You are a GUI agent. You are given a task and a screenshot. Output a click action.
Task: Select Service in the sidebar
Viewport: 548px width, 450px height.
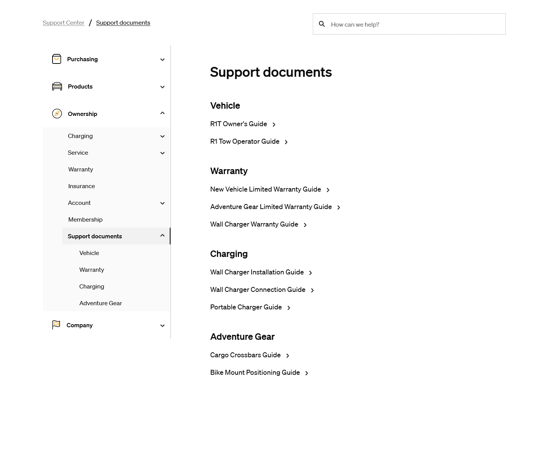[78, 153]
